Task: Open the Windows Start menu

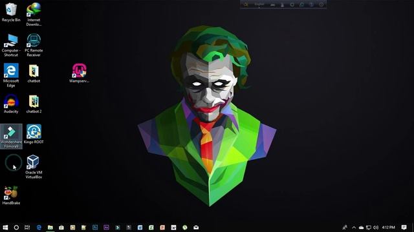Action: pos(5,227)
